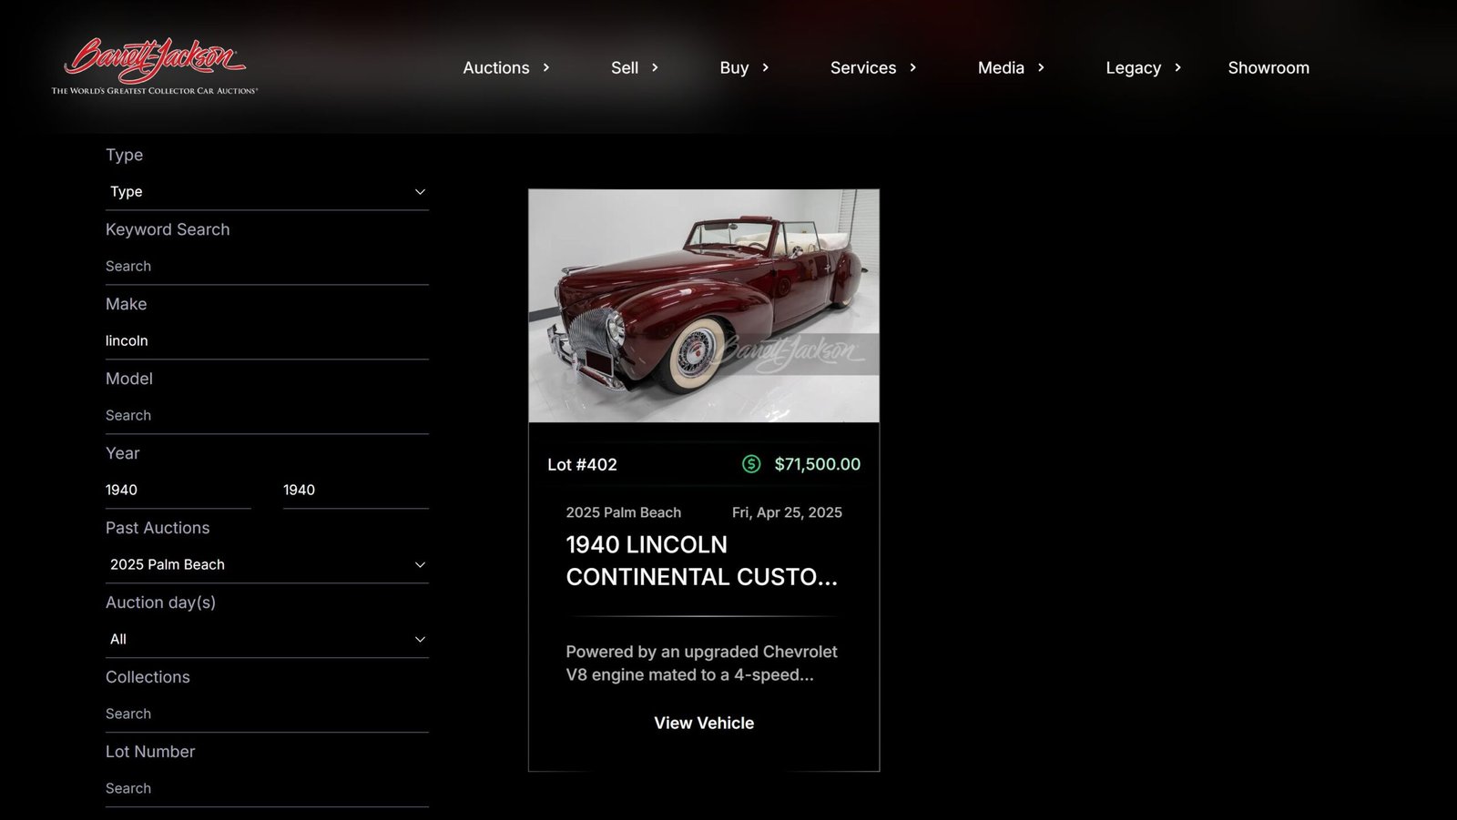Image resolution: width=1457 pixels, height=820 pixels.
Task: Click the Model search input
Action: pos(267,416)
